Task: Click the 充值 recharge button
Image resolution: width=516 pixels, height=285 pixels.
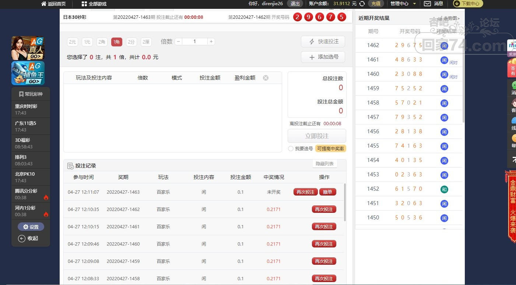Action: tap(376, 4)
